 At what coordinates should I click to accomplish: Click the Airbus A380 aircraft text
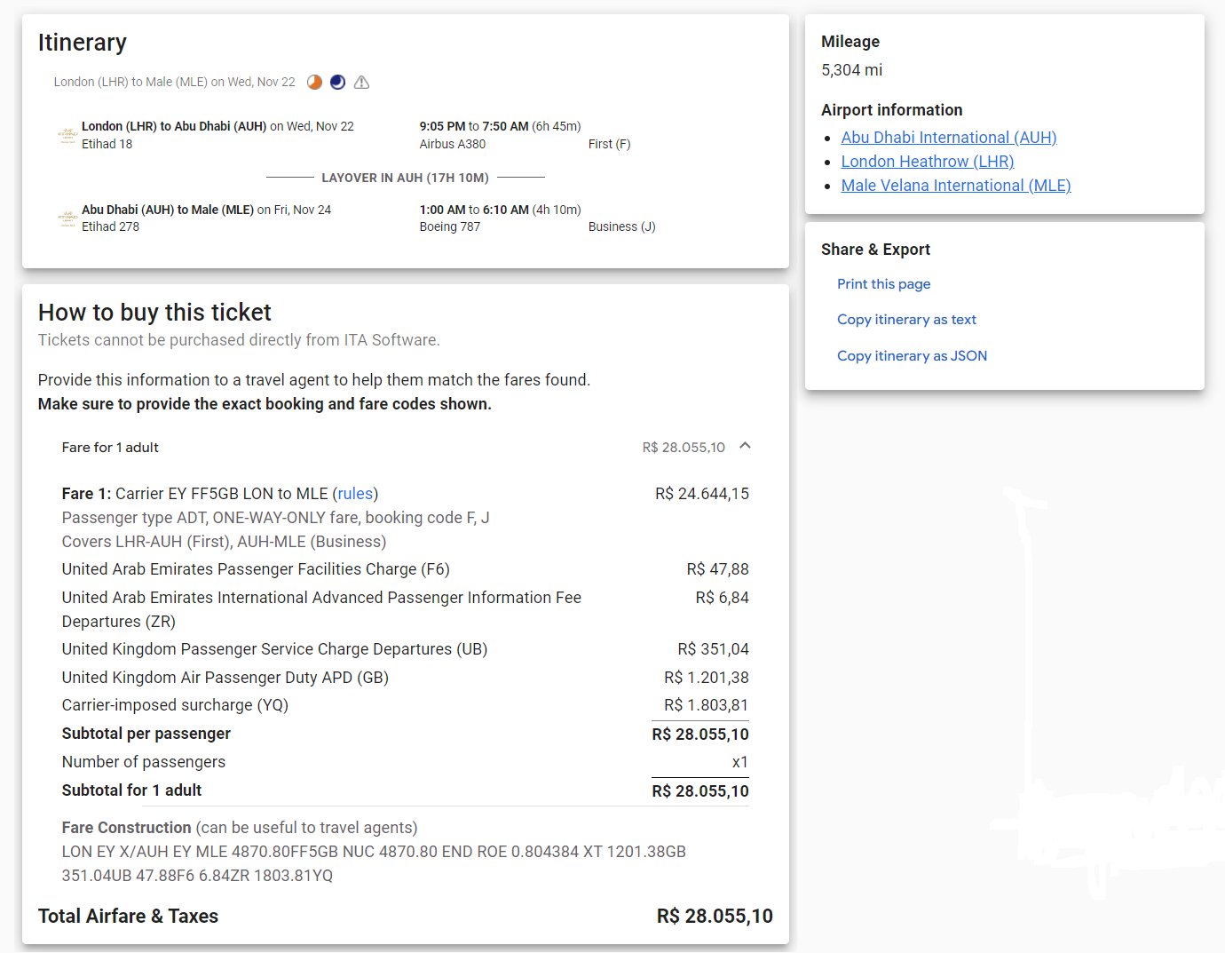pos(453,144)
